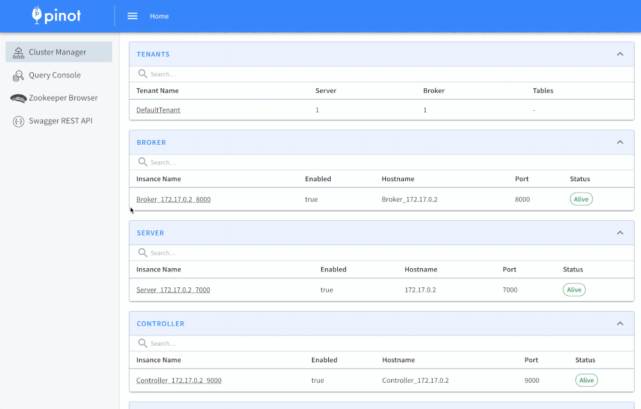
Task: Click the Alive badge in the Server row
Action: tap(574, 289)
